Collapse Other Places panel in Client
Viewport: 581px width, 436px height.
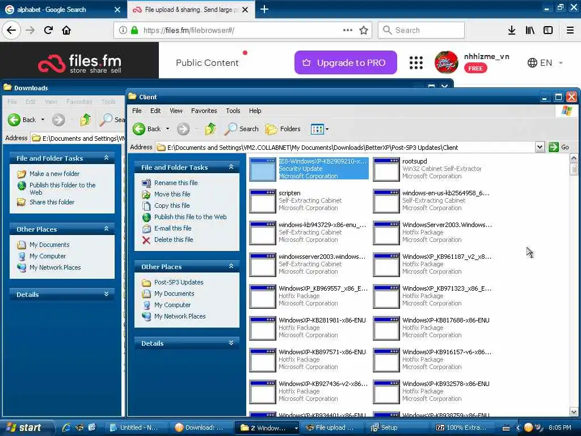click(x=231, y=267)
